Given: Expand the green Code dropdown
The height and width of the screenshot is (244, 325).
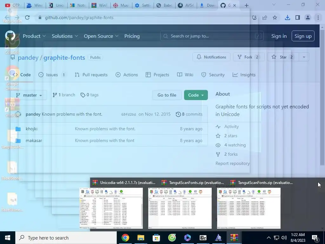Looking at the screenshot, I should point(196,95).
